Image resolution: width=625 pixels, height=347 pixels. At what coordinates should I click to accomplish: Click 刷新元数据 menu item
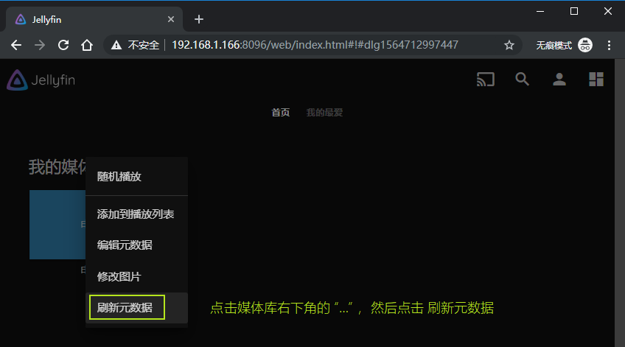(x=125, y=308)
